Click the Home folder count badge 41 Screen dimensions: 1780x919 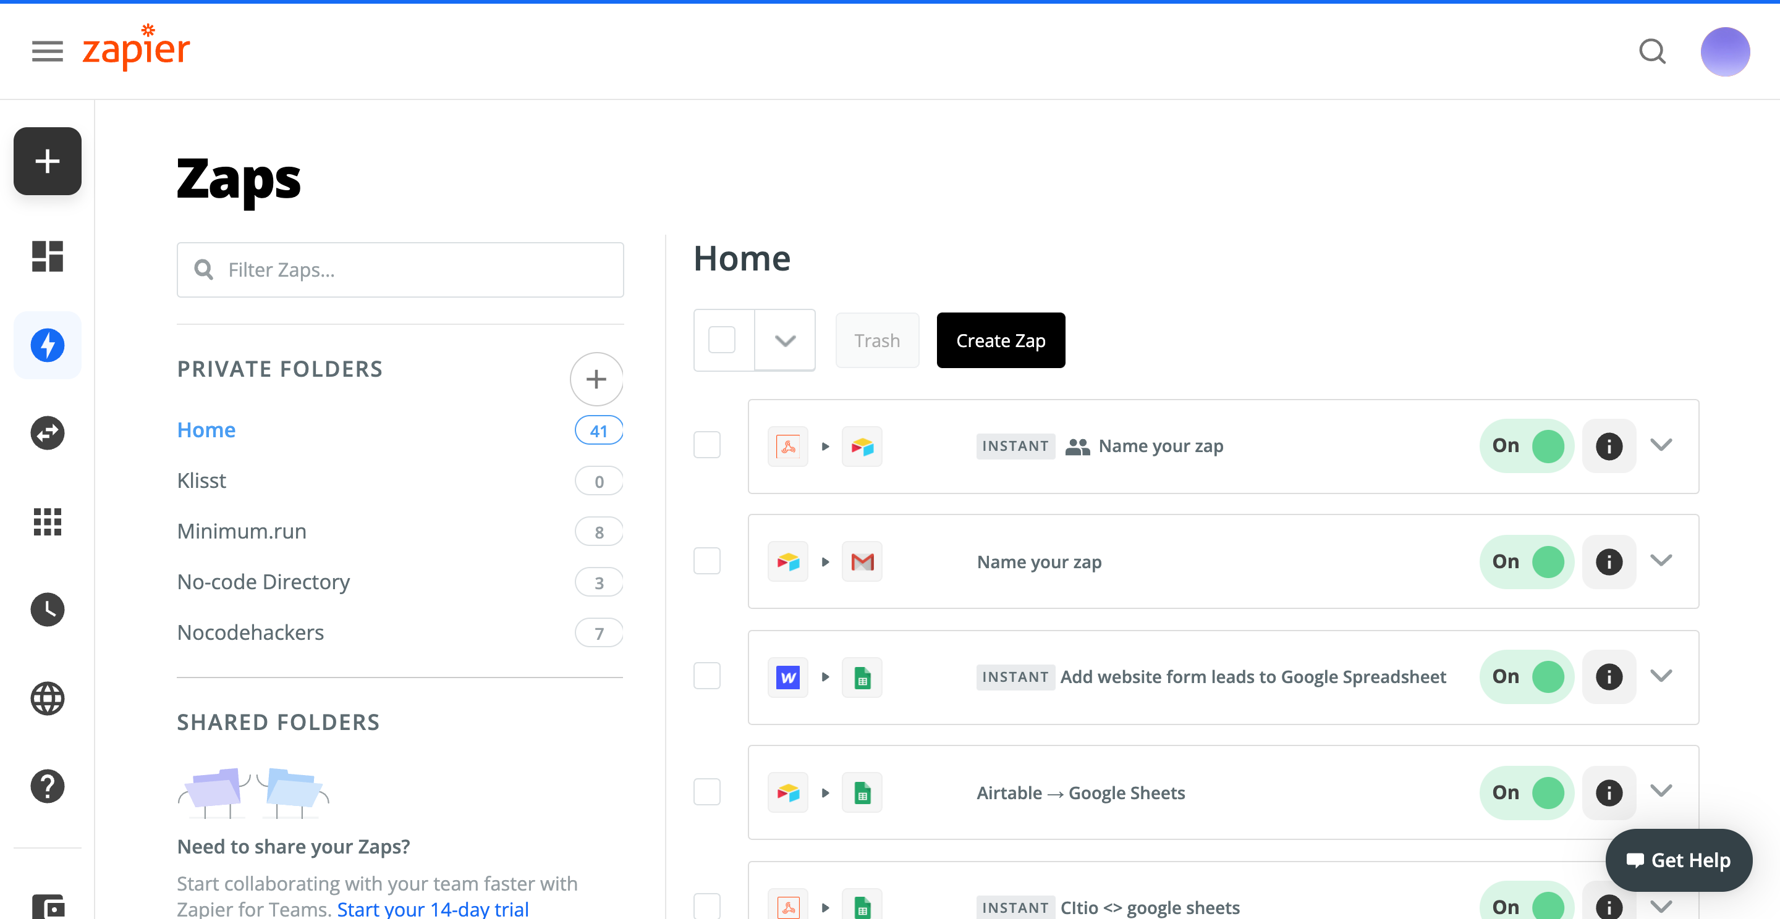pos(598,431)
